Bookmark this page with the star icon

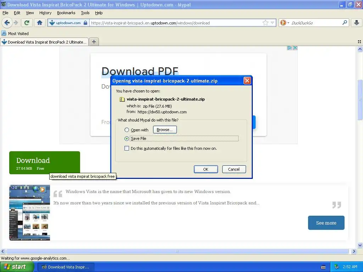click(265, 23)
